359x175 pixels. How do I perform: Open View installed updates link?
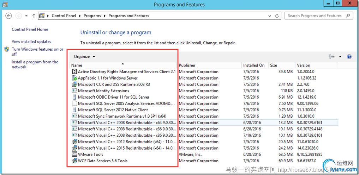coord(31,42)
